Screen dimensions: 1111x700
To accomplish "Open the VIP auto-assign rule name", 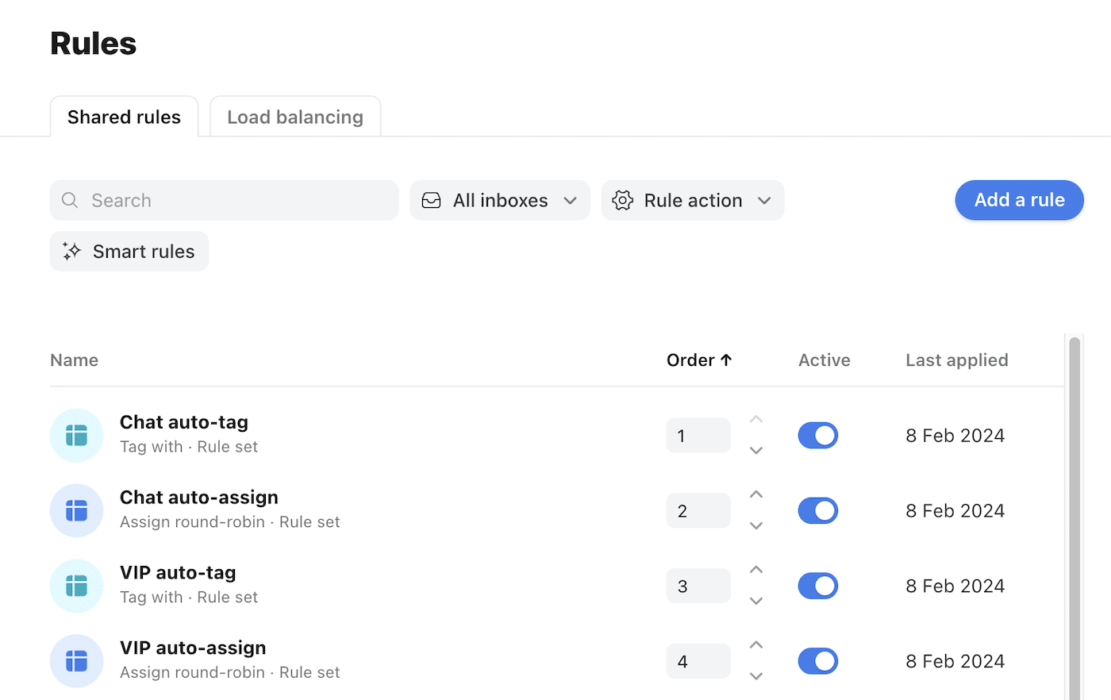I will coord(193,648).
